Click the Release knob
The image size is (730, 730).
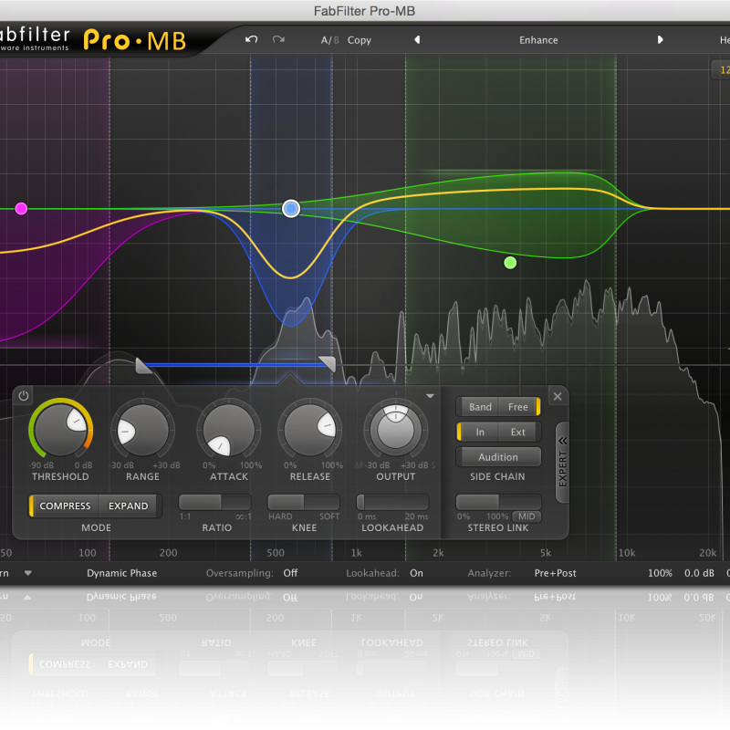tap(309, 429)
